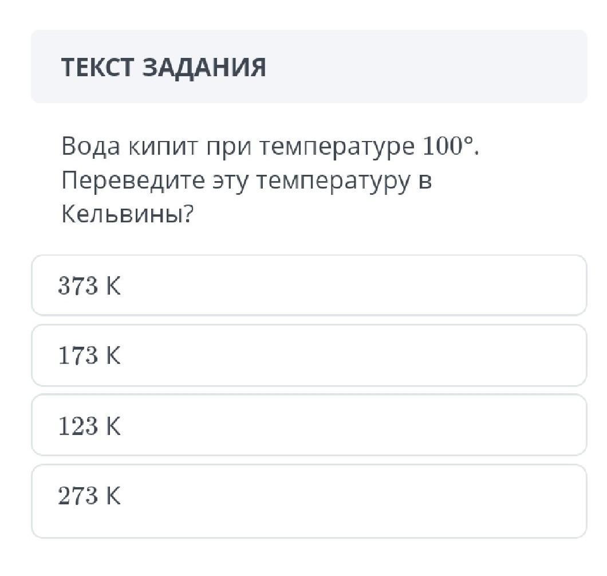Select the 273 K answer option
The width and height of the screenshot is (607, 576).
click(309, 500)
